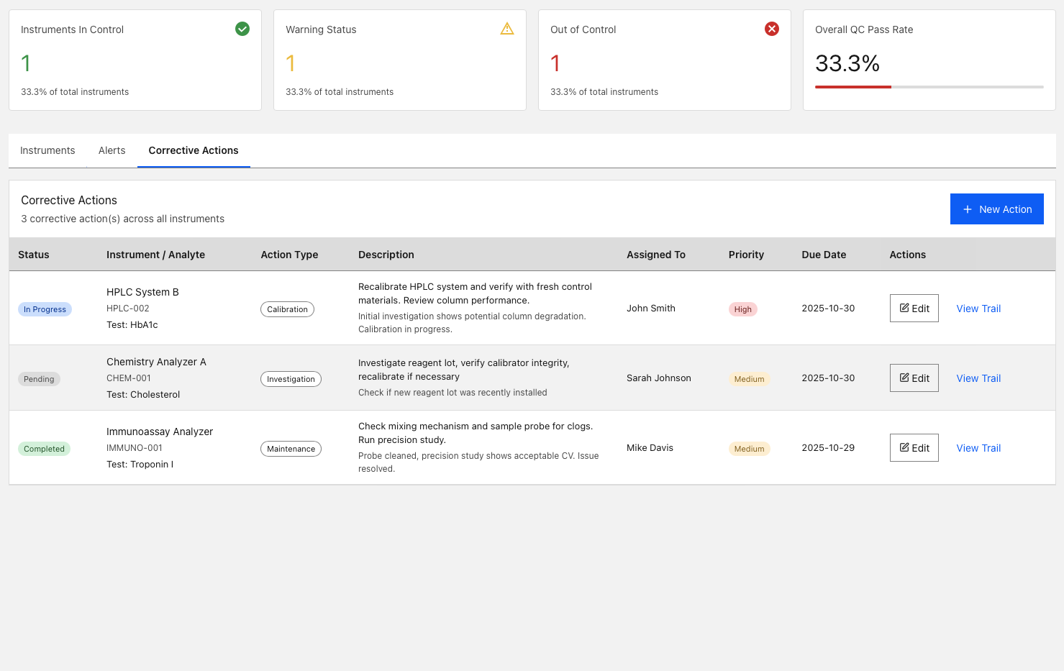The image size is (1064, 671).
Task: Click the Action Type column header
Action: 289,255
